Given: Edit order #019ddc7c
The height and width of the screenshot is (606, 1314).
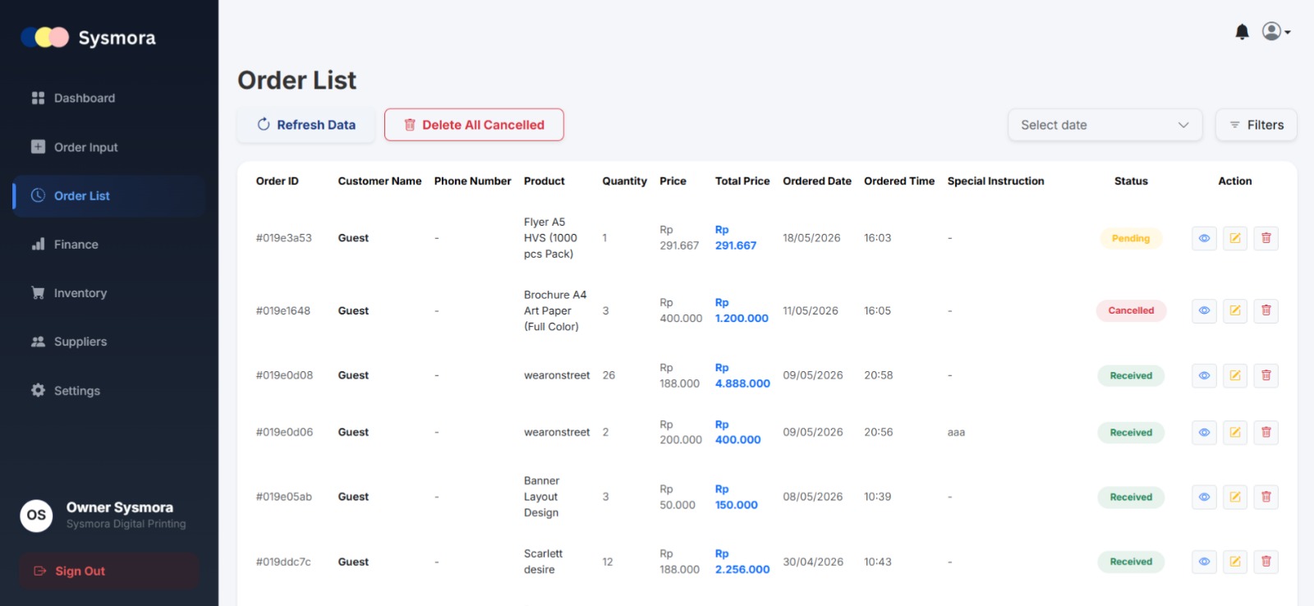Looking at the screenshot, I should coord(1235,562).
